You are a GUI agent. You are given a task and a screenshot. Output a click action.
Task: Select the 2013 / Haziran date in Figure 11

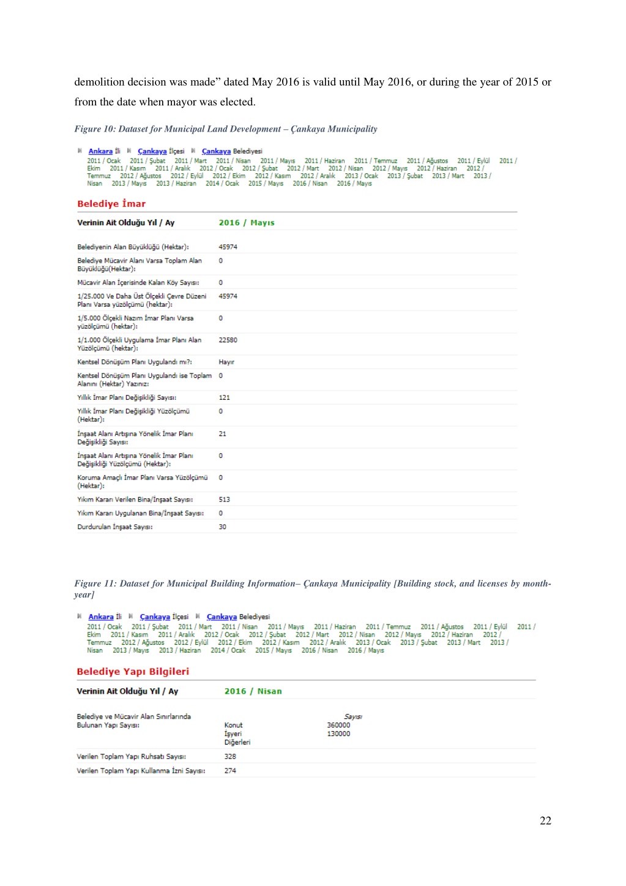(180, 650)
